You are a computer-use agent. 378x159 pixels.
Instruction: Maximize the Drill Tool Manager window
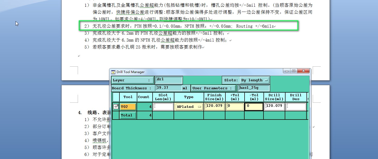pyautogui.click(x=294, y=71)
